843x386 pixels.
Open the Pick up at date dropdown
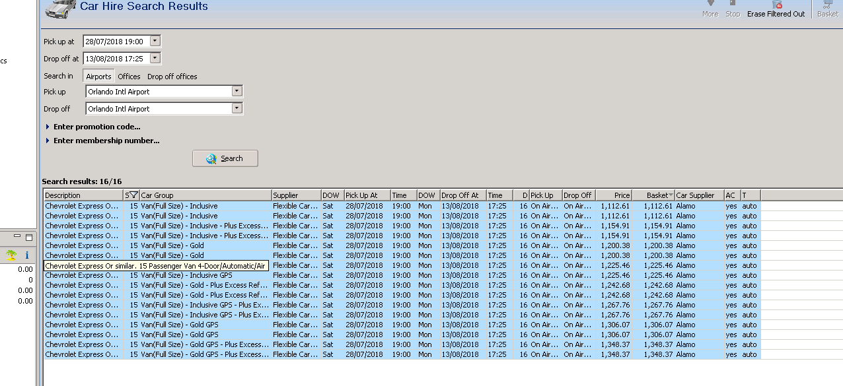[155, 41]
